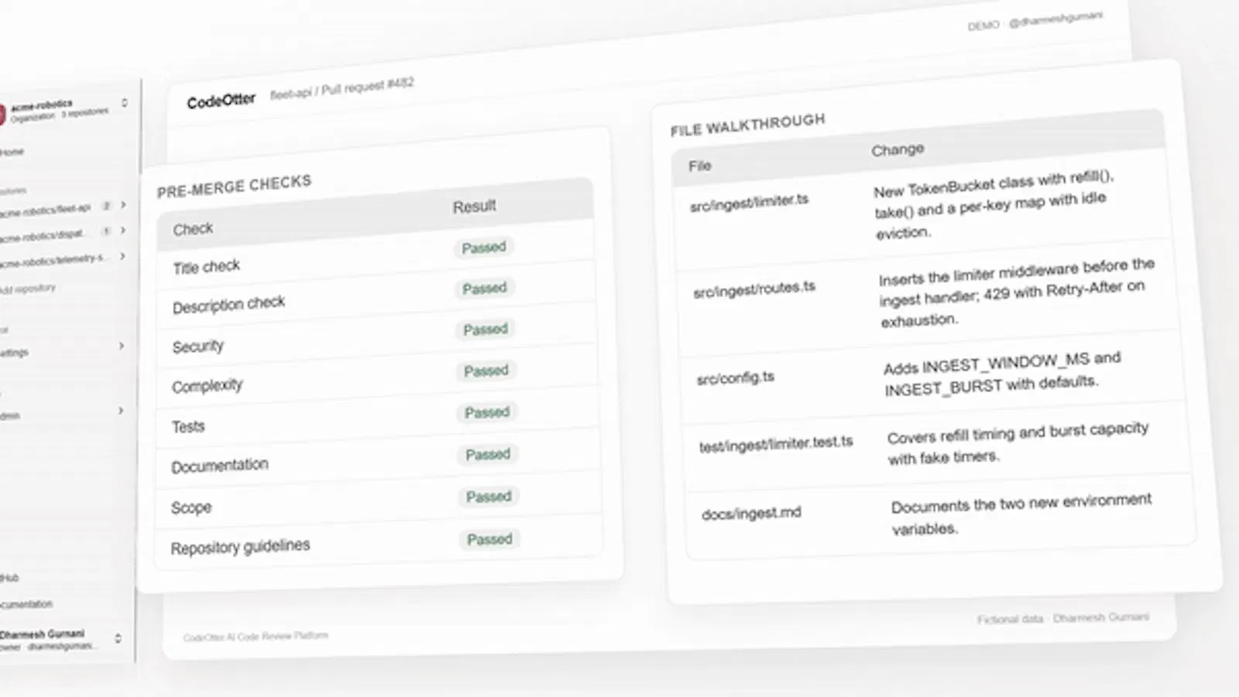Click Passed badge for Repository guidelines
This screenshot has width=1239, height=697.
coord(489,539)
